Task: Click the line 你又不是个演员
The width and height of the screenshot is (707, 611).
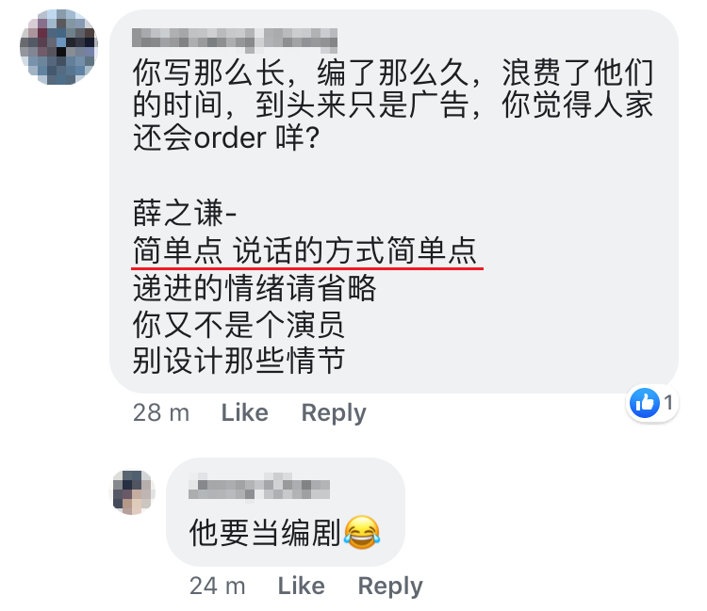Action: (x=238, y=325)
